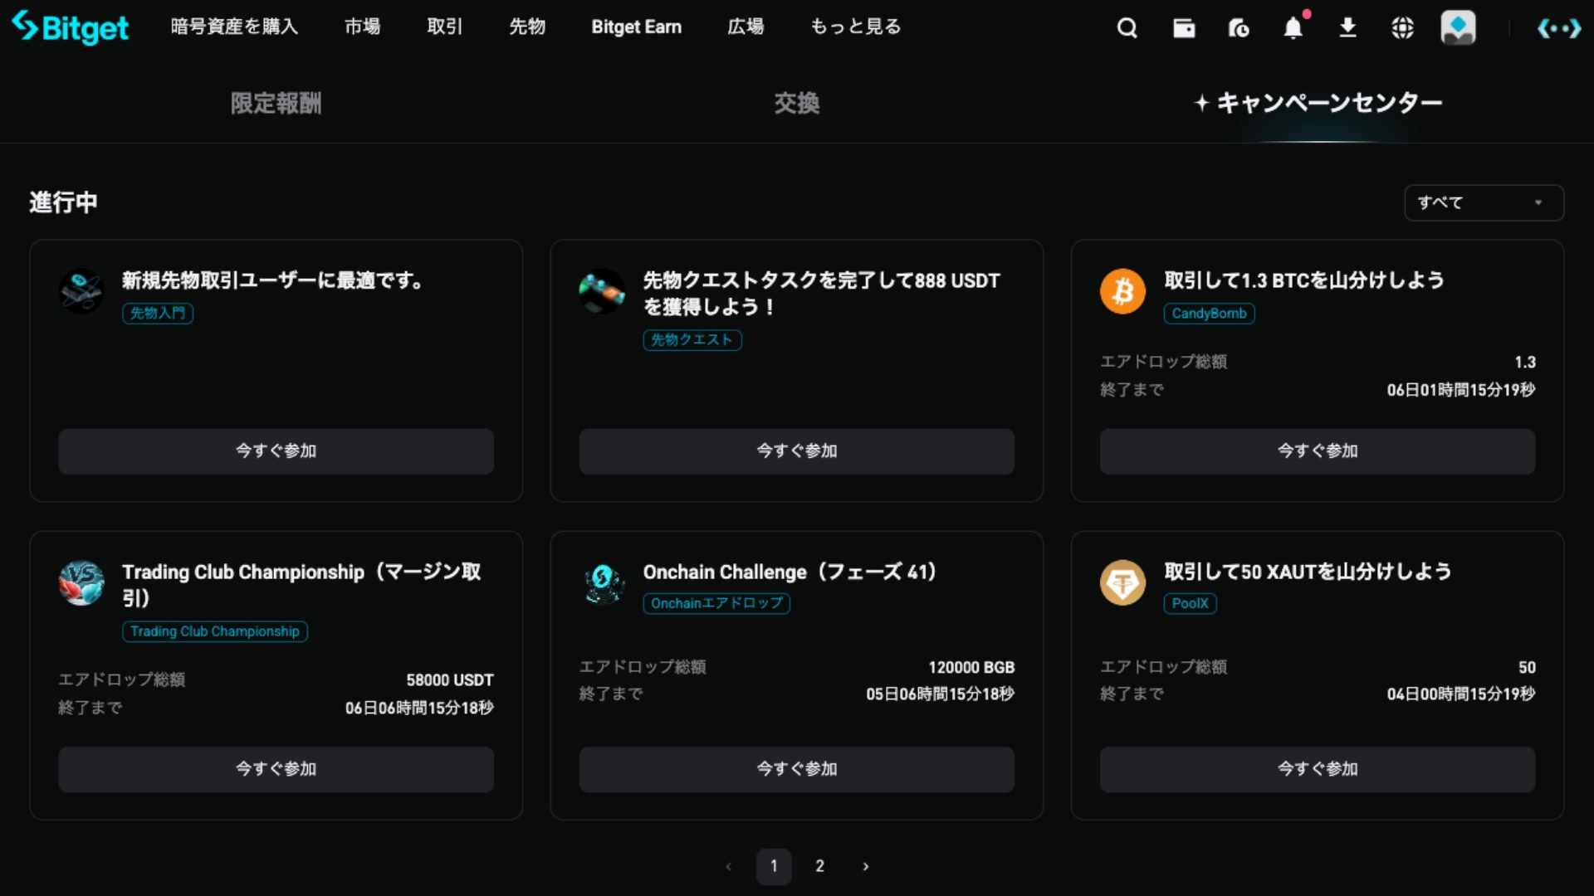Open the search icon in the header
Image resolution: width=1594 pixels, height=896 pixels.
click(1127, 27)
